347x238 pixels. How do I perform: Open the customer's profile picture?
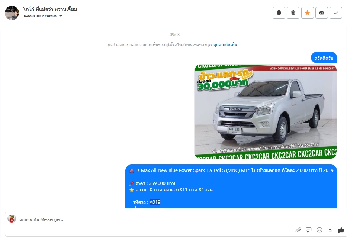[x=12, y=13]
